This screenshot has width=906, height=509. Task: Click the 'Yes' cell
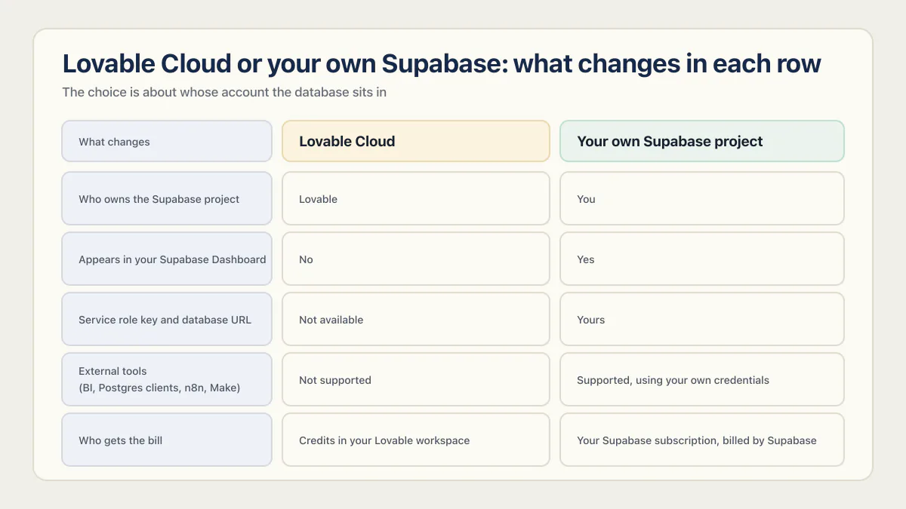(x=702, y=259)
